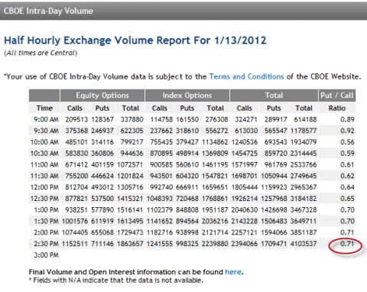
Task: Click index puts value 161550
Action: point(187,119)
